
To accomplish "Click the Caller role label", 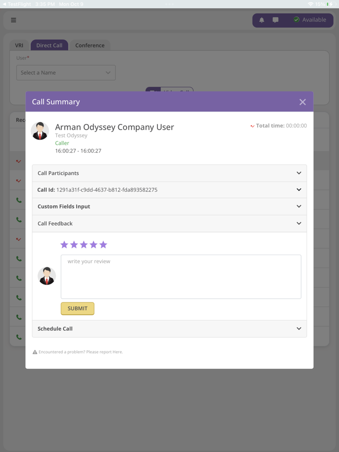I will pyautogui.click(x=62, y=143).
